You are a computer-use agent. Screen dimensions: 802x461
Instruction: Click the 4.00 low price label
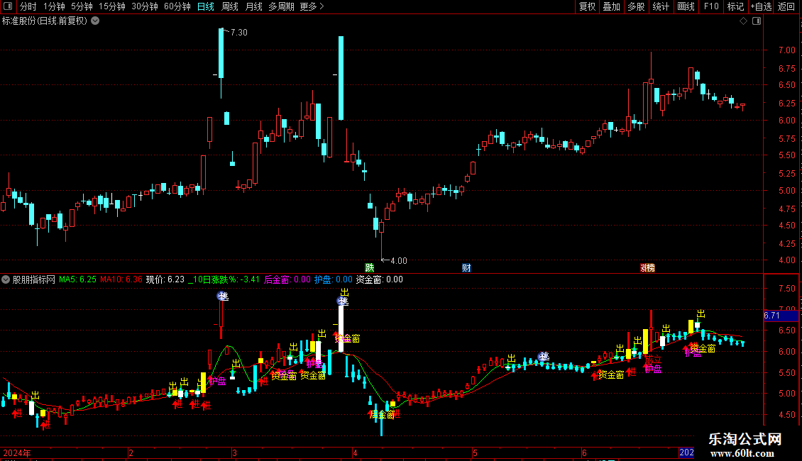coord(398,261)
